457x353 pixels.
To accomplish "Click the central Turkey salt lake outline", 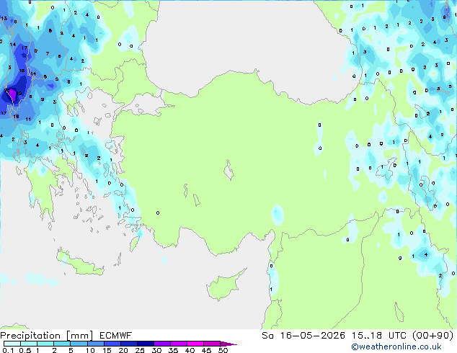I will tap(228, 170).
